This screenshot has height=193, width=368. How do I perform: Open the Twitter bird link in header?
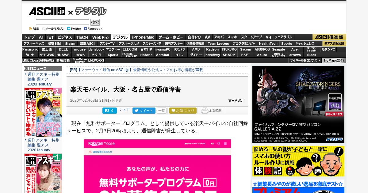[74, 28]
